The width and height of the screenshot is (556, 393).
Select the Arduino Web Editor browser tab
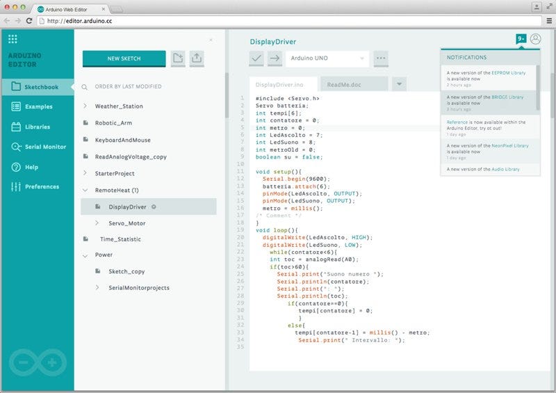click(x=69, y=9)
